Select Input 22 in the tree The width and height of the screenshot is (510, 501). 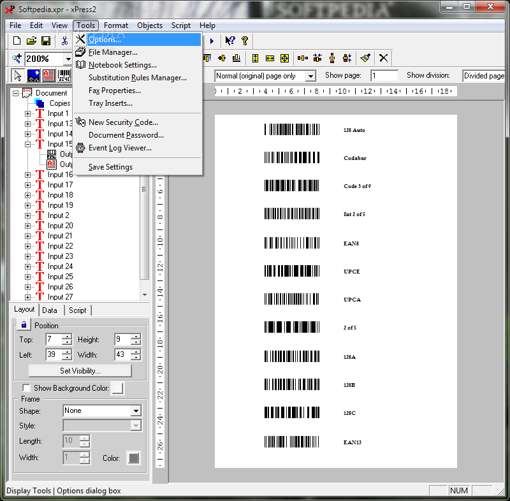tap(60, 246)
